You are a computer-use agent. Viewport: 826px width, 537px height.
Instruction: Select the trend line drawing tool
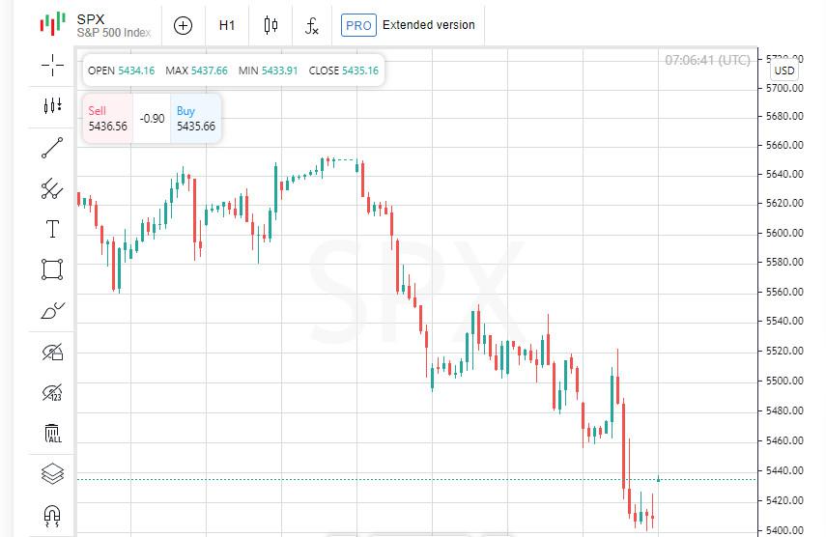pos(52,148)
